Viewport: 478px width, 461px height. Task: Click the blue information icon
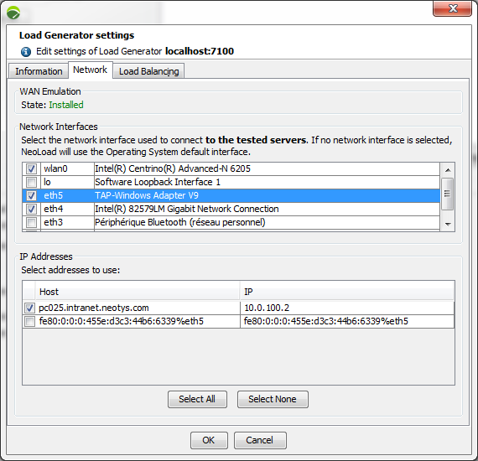pos(26,52)
